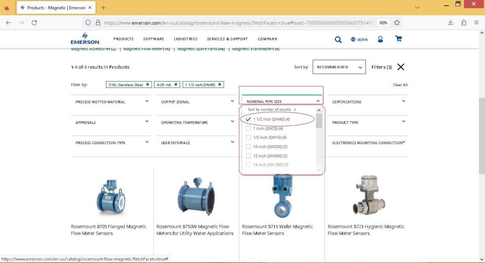Close filters panel with large X icon

point(401,67)
